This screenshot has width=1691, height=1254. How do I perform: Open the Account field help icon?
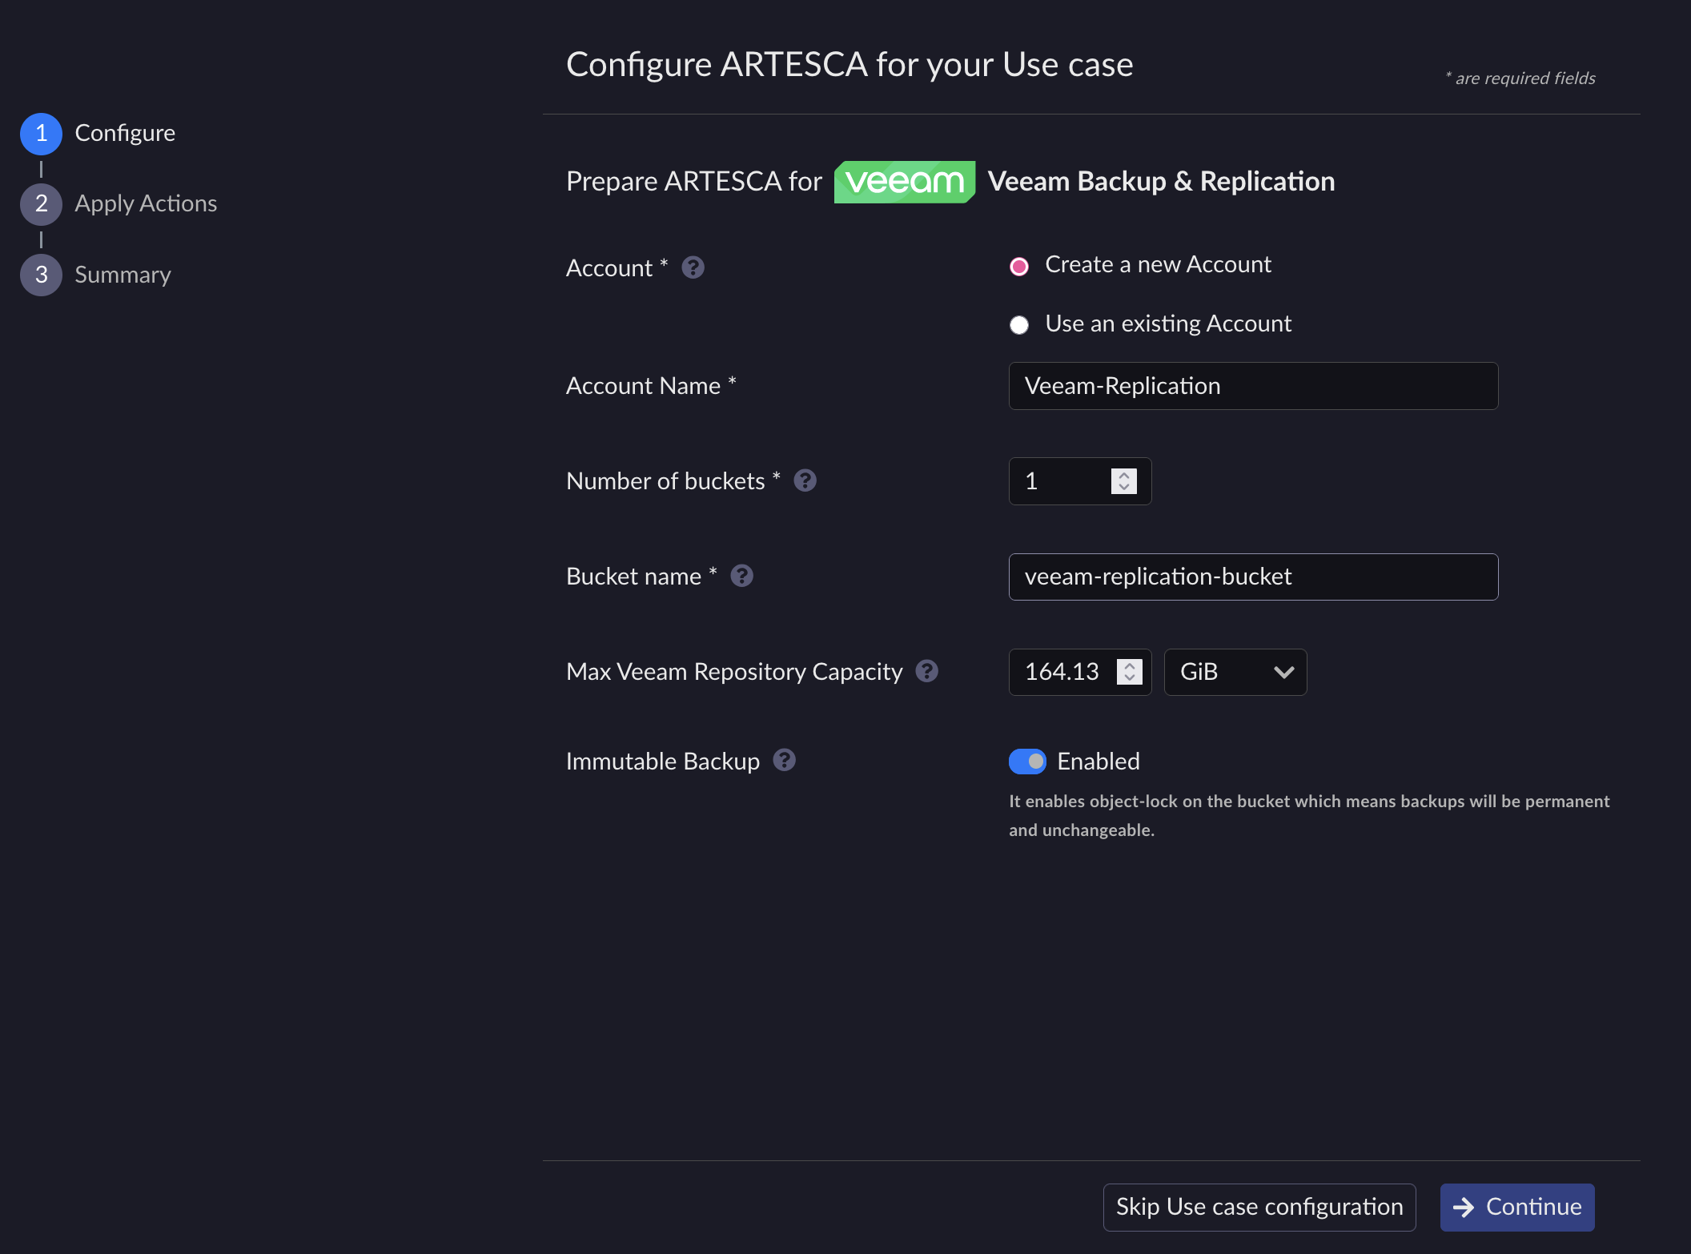(x=693, y=267)
